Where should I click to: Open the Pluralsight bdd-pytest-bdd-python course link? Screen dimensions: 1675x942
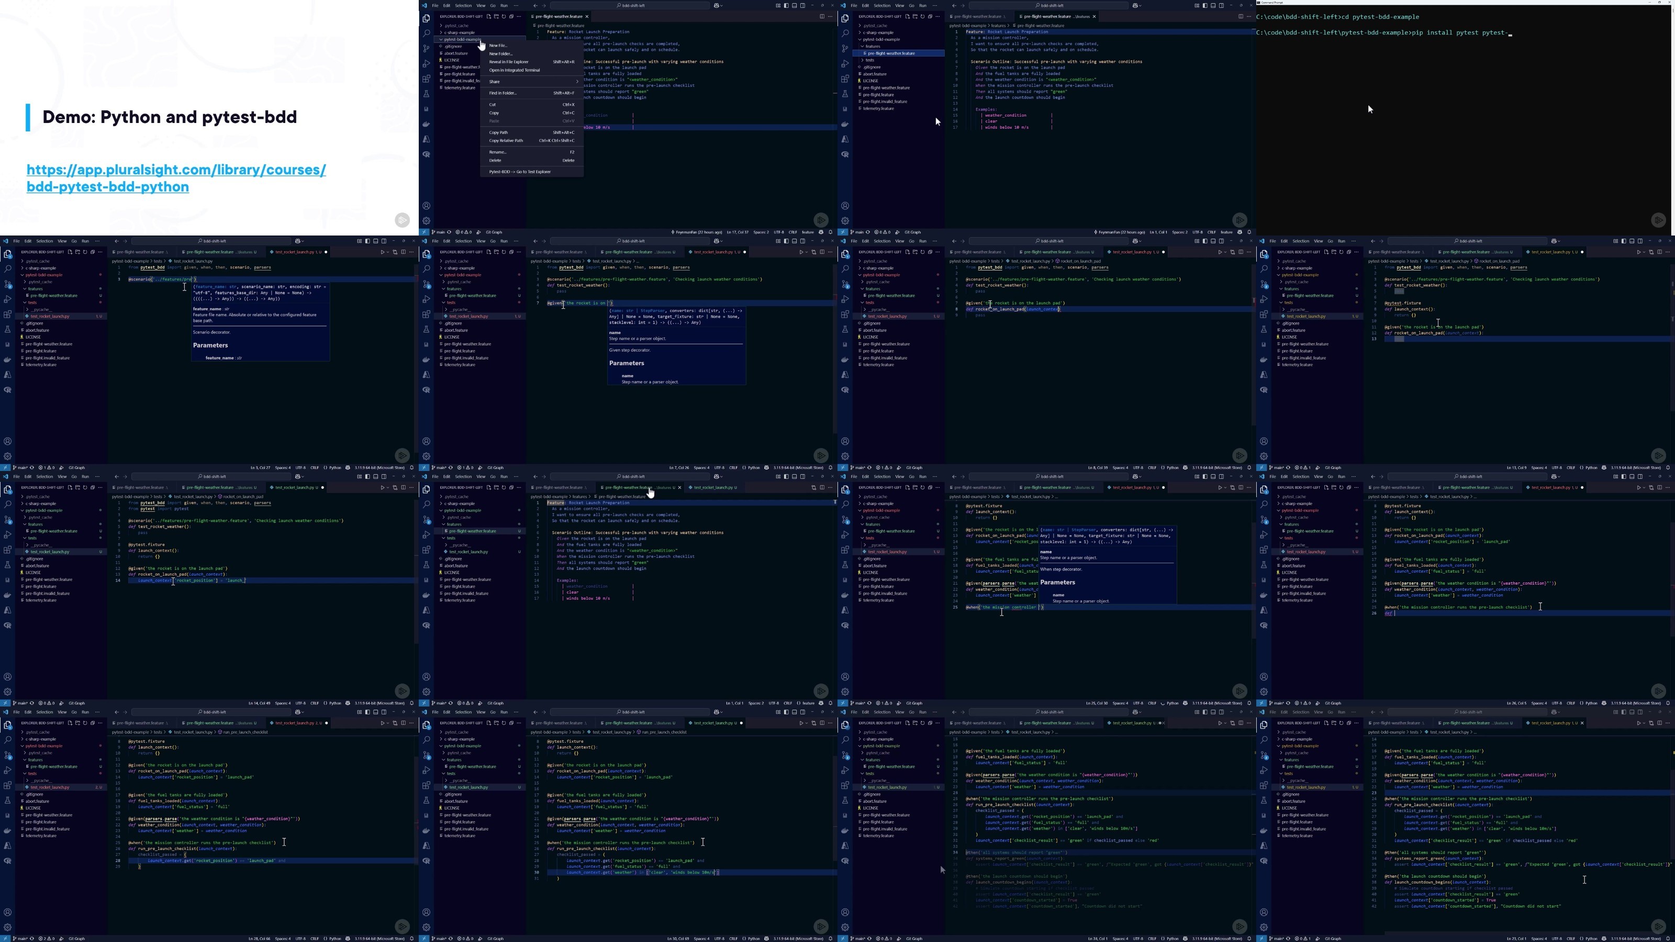click(176, 178)
